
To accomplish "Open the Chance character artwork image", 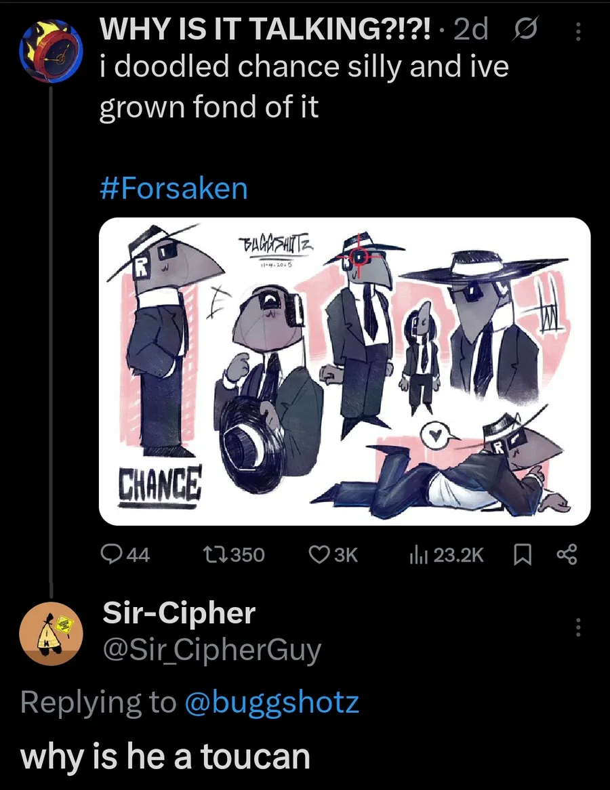I will 344,371.
